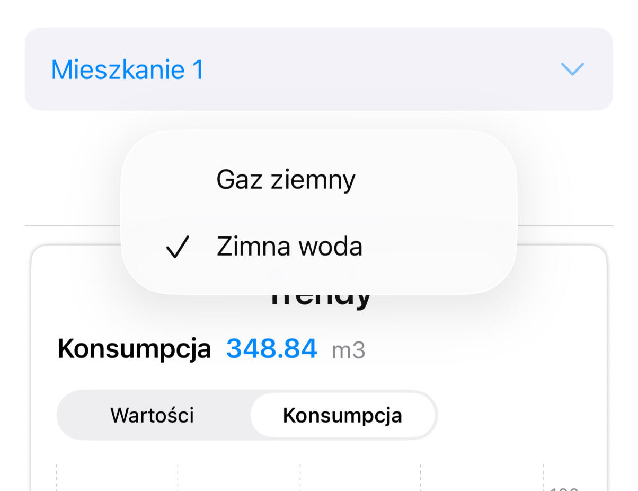Viewport: 638px width, 491px height.
Task: Select the Zimna woda menu entry
Action: click(289, 247)
